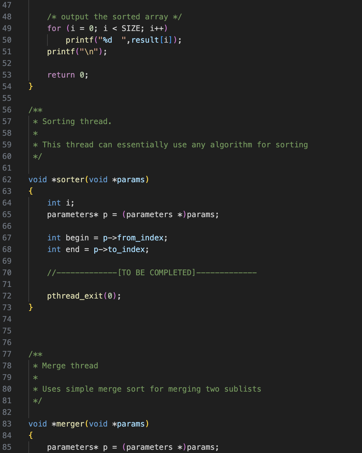The height and width of the screenshot is (453, 362).
Task: Click the return 0 statement
Action: 68,75
